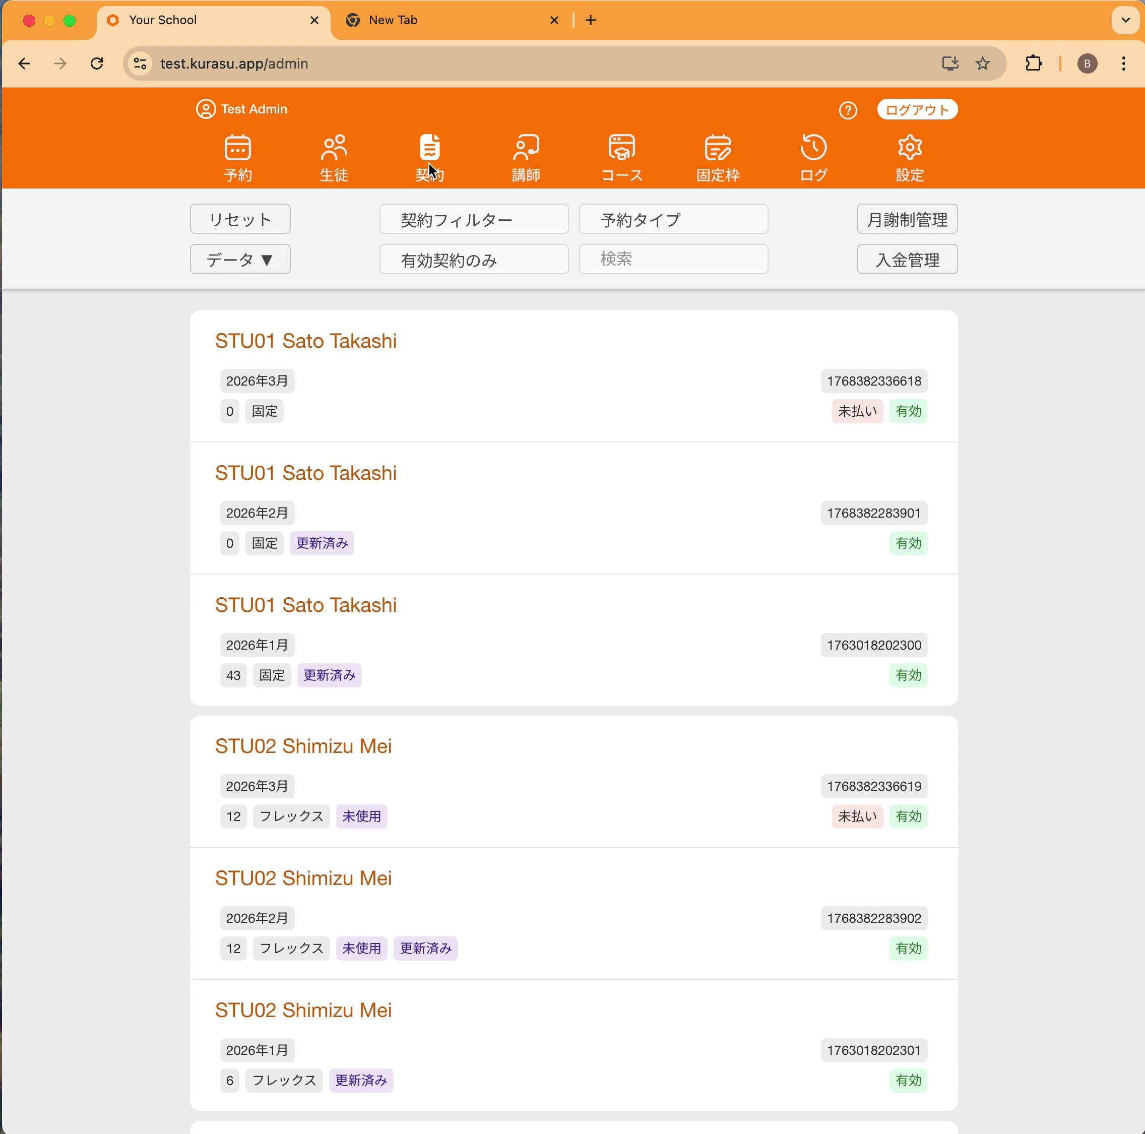This screenshot has width=1145, height=1134.
Task: Go to the 生徒 students section
Action: pos(334,158)
